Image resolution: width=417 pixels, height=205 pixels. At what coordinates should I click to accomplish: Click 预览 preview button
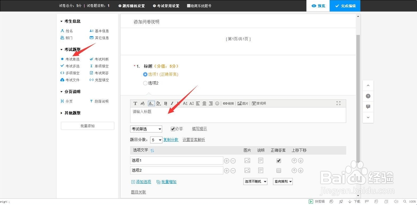pos(318,5)
